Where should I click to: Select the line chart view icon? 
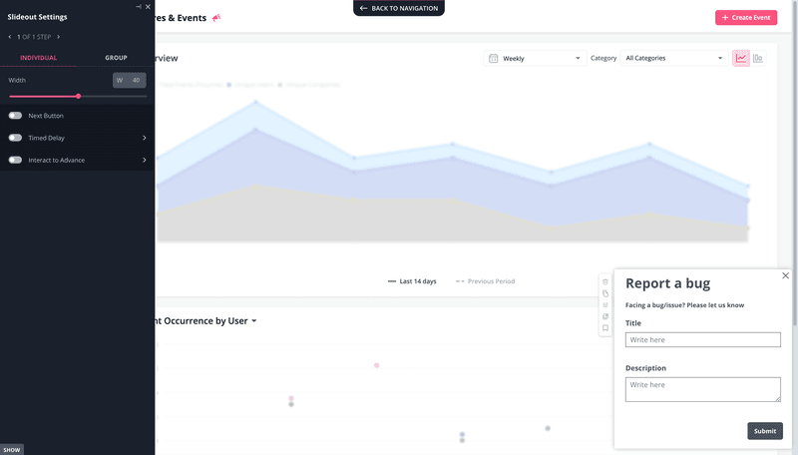(x=741, y=58)
